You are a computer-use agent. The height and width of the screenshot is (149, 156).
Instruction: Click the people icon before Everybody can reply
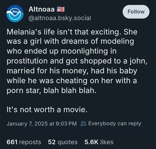pyautogui.click(x=83, y=124)
